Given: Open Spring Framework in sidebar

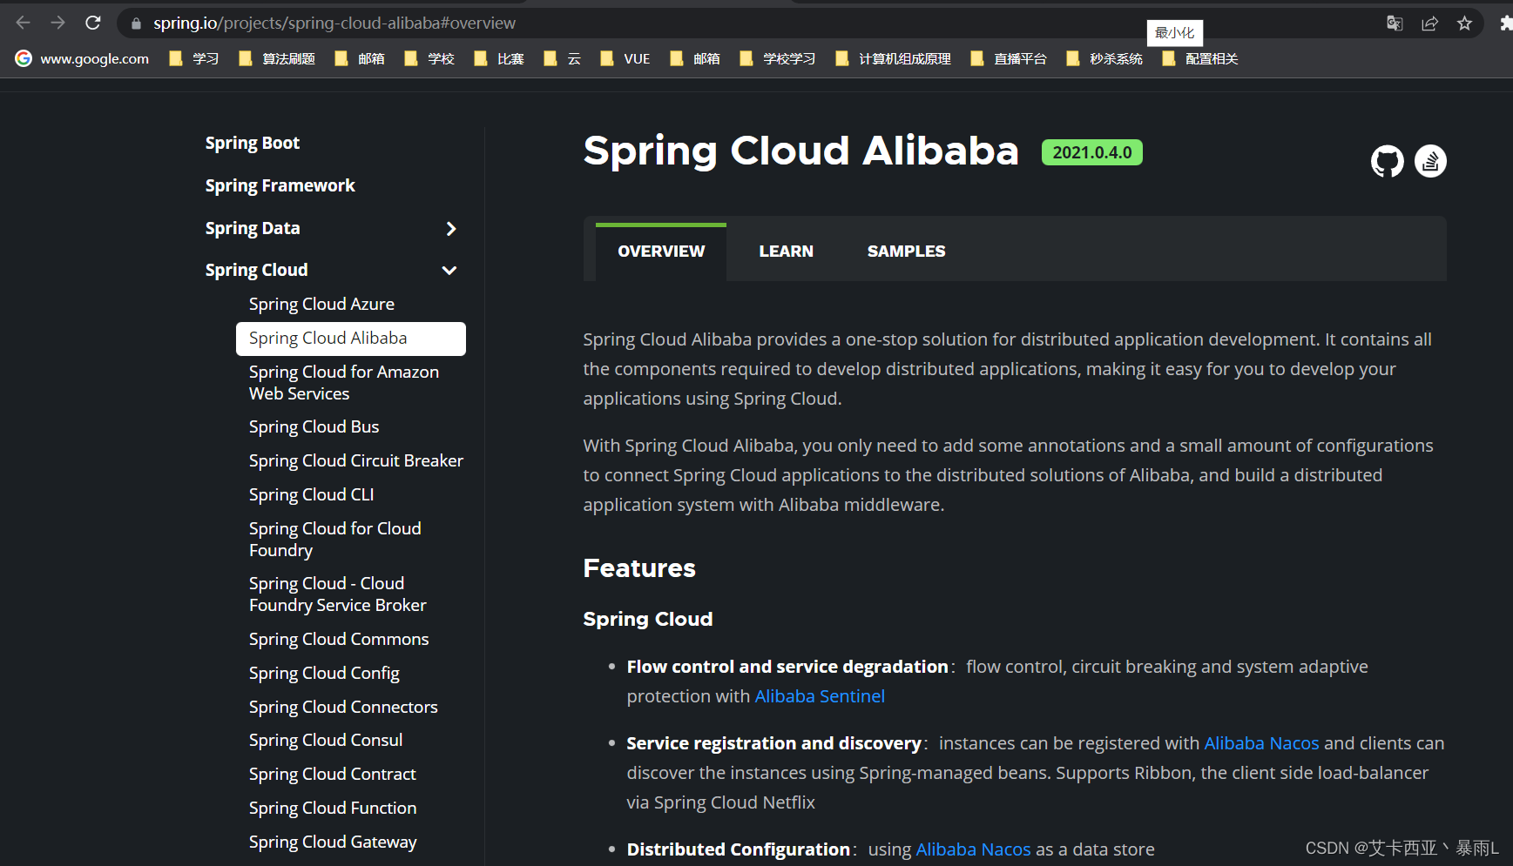Looking at the screenshot, I should (x=280, y=185).
